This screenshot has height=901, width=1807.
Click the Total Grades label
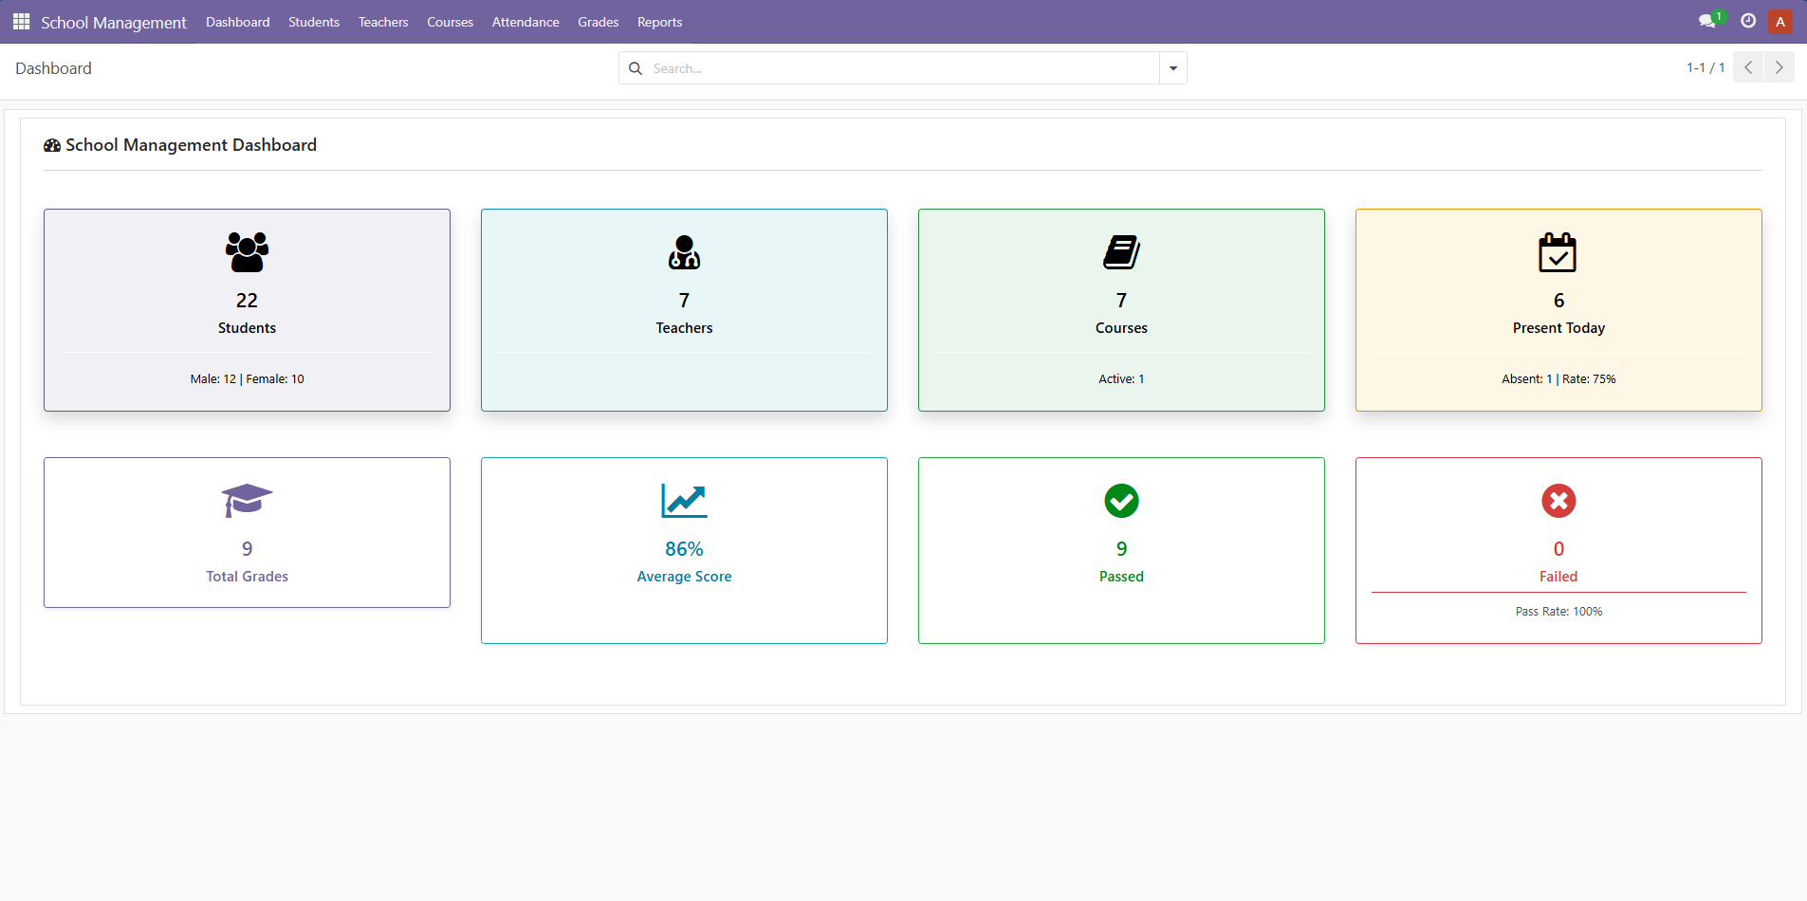(247, 576)
